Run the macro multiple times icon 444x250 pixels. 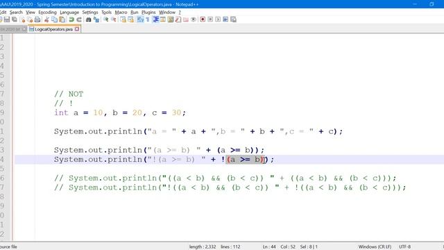225,19
